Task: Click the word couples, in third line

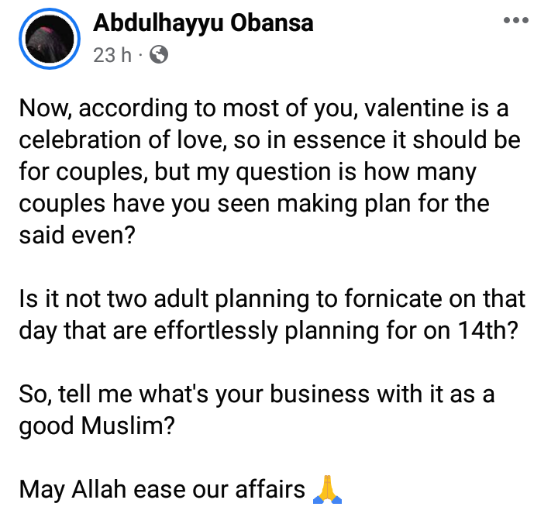Action: (102, 173)
